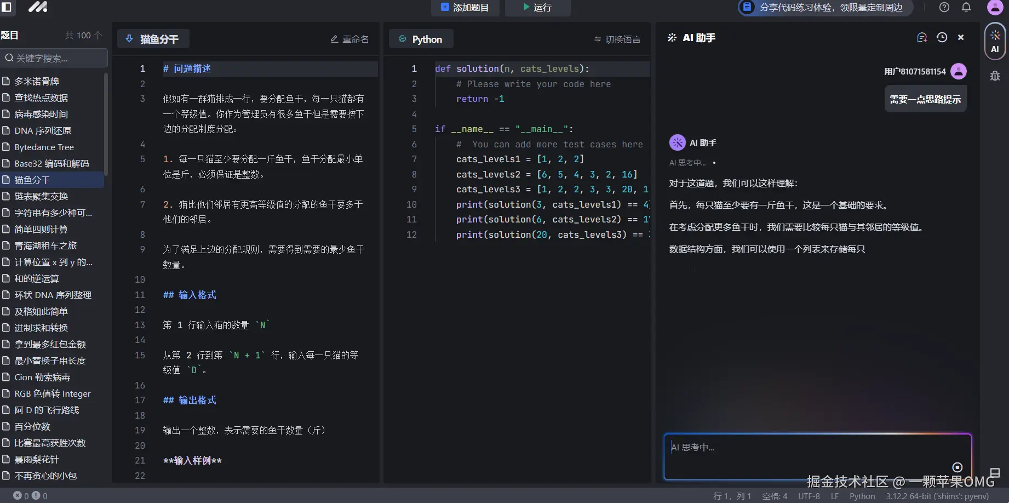
Task: Click Python indicator in the status bar
Action: (x=862, y=496)
